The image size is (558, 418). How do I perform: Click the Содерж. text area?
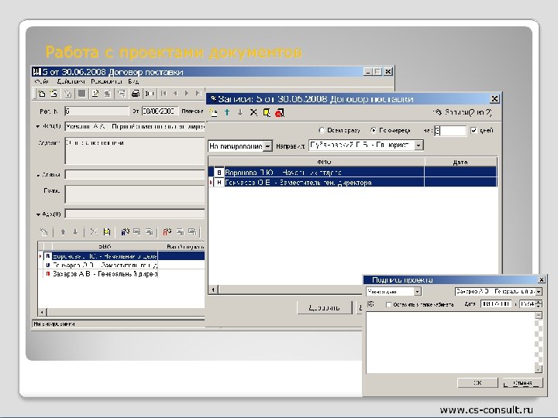pos(135,151)
